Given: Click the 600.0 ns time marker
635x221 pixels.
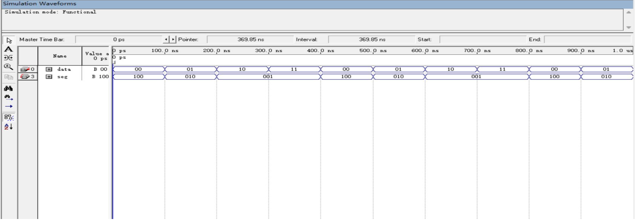Looking at the screenshot, I should (425, 51).
